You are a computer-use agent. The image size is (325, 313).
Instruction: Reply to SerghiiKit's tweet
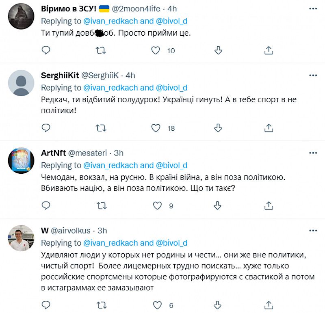46,128
